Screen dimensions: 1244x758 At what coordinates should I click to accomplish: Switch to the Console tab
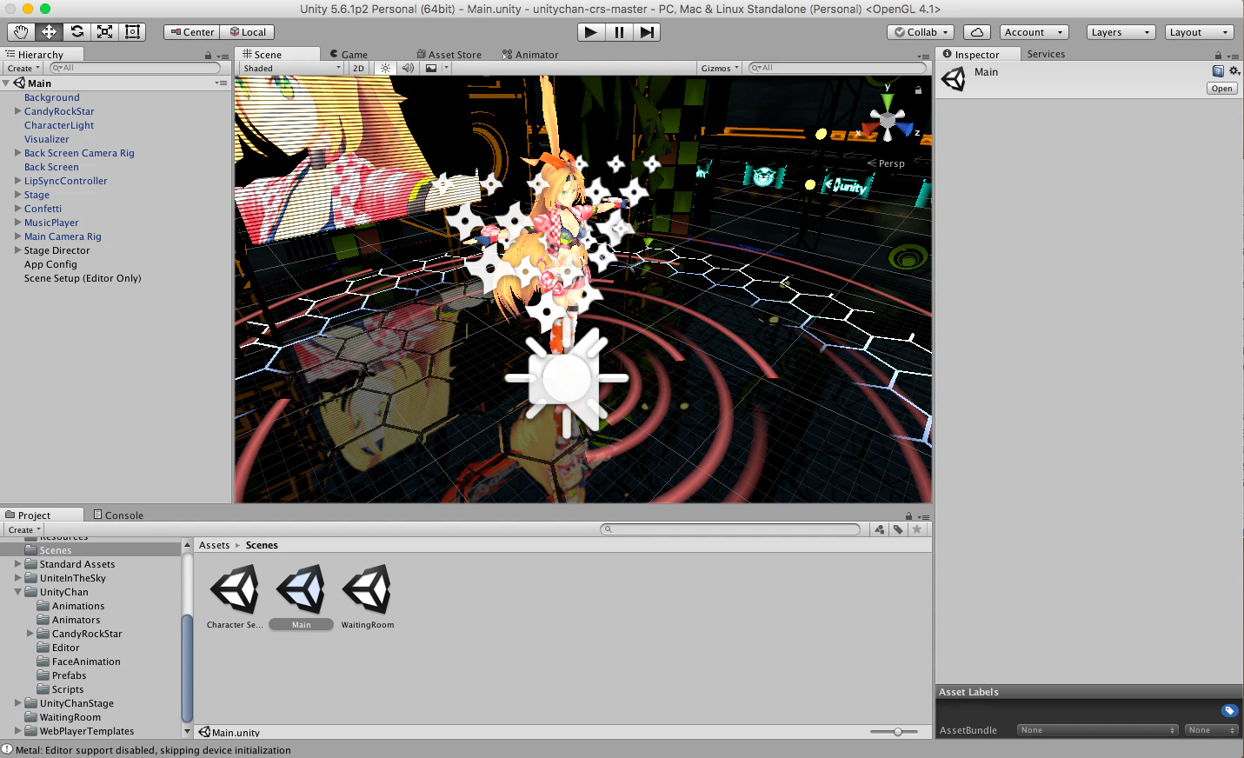(x=118, y=515)
